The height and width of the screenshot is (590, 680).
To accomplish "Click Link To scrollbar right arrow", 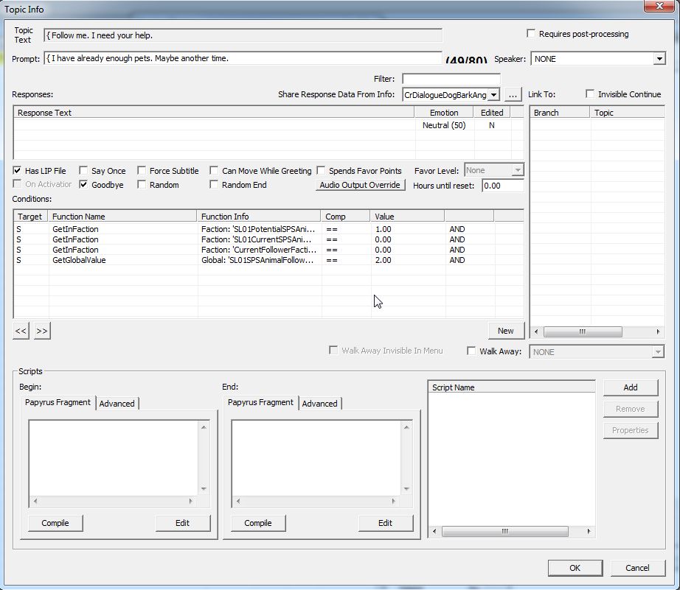I will pyautogui.click(x=658, y=331).
